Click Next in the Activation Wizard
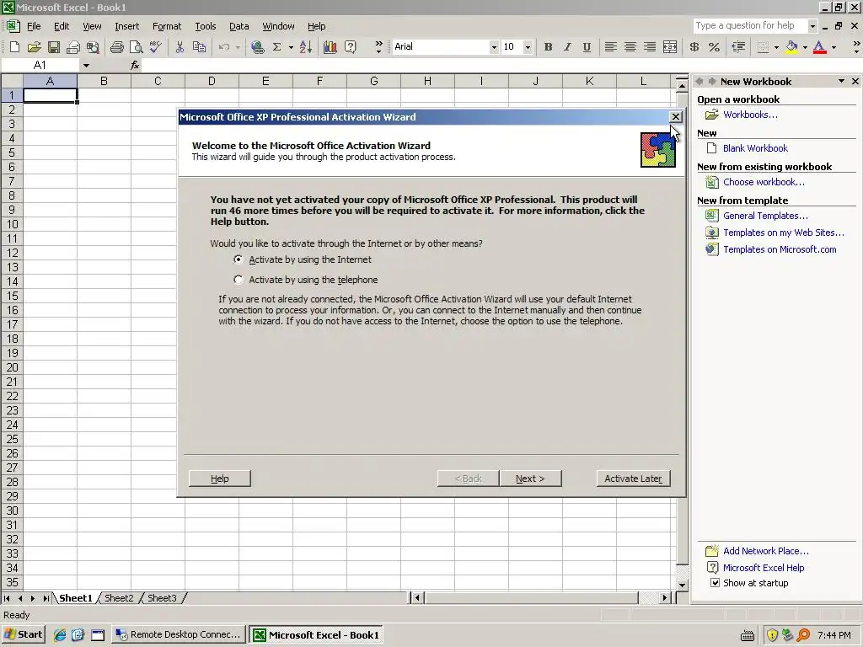The image size is (863, 647). (530, 479)
